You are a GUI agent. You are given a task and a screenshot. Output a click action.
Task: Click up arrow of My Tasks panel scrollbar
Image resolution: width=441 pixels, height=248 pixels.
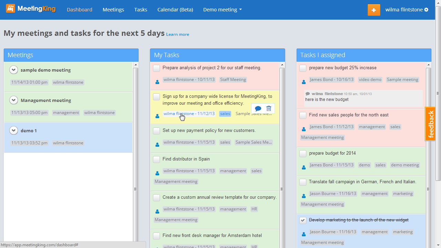tap(282, 65)
